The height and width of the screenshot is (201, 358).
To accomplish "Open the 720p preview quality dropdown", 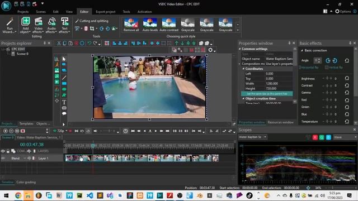I will click(66, 131).
